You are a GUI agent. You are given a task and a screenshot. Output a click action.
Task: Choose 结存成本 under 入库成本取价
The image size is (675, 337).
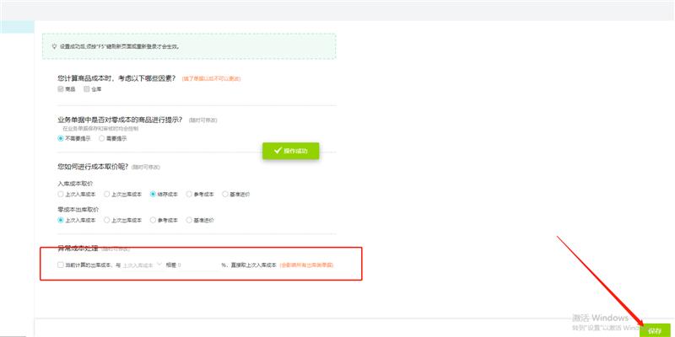coord(153,193)
